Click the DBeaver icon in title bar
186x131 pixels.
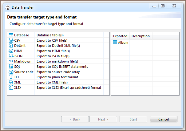[x=8, y=7]
